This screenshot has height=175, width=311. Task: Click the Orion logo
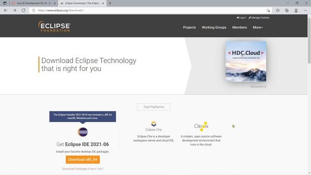pos(201,126)
